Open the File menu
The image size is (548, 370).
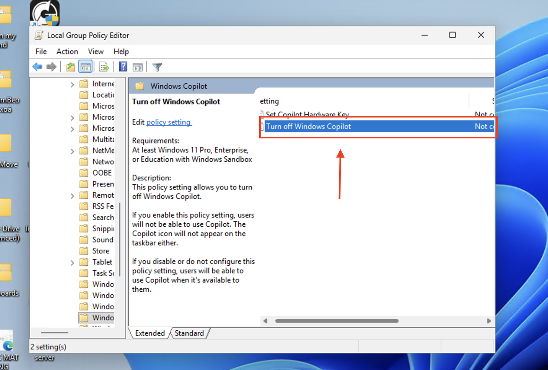pos(41,51)
